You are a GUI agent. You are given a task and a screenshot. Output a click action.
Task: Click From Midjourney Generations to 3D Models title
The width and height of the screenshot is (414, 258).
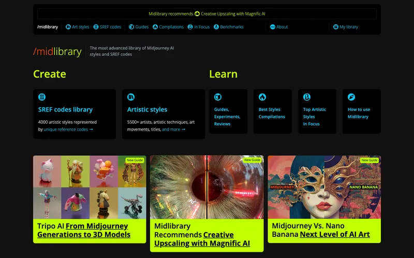coord(84,230)
